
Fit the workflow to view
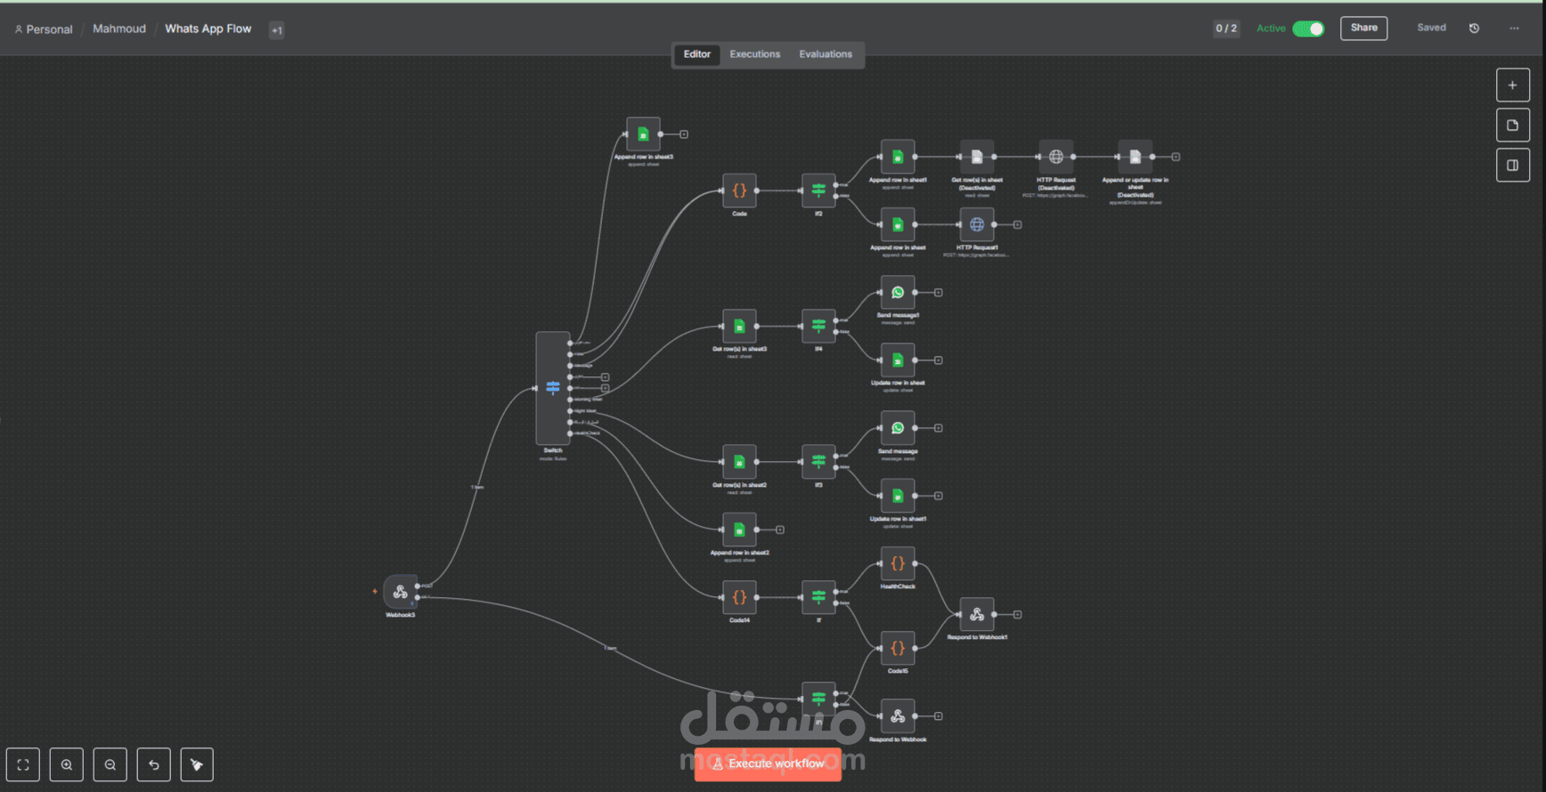coord(23,764)
